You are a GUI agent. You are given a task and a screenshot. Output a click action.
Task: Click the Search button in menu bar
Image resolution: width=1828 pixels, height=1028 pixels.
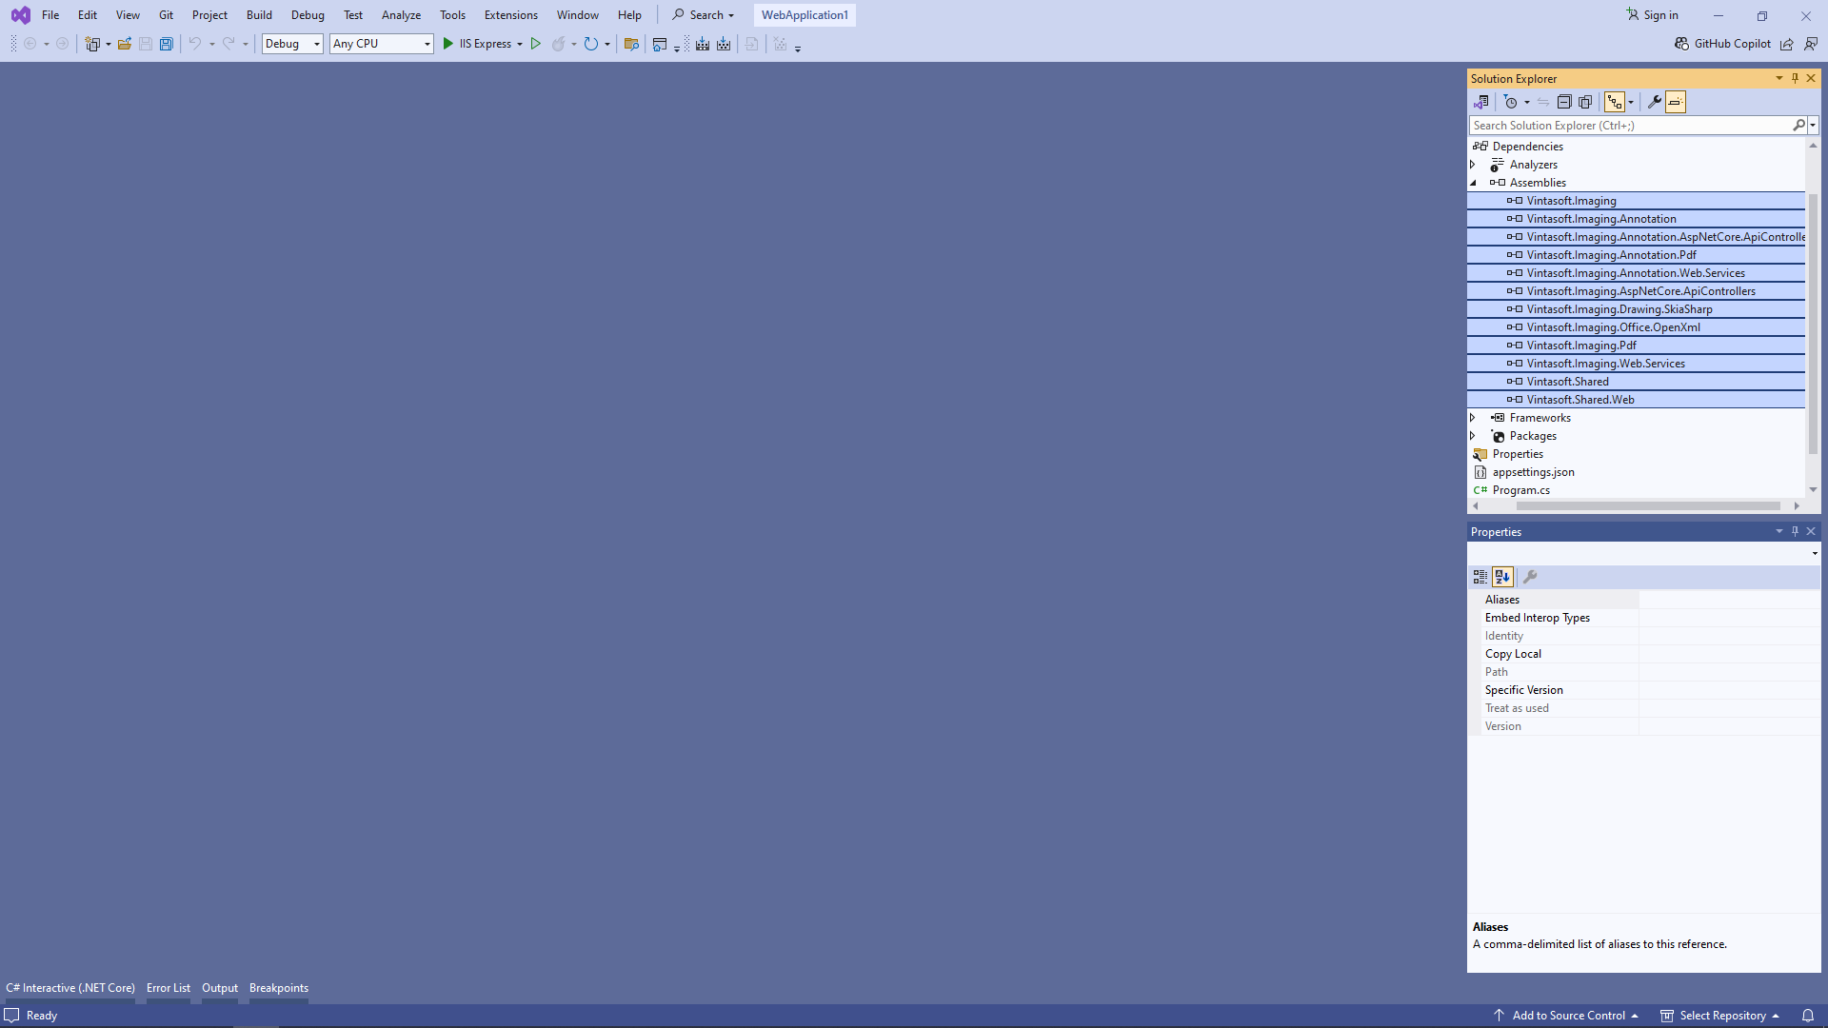point(704,15)
